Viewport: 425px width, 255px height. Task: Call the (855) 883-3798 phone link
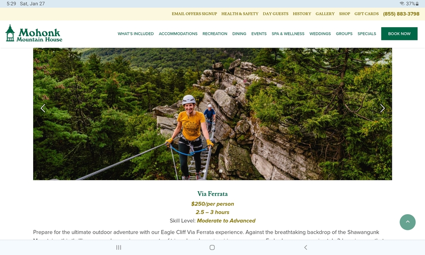point(401,14)
